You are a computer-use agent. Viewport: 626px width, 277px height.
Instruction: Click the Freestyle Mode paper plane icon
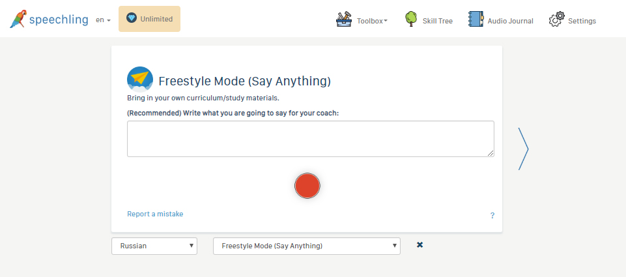140,80
